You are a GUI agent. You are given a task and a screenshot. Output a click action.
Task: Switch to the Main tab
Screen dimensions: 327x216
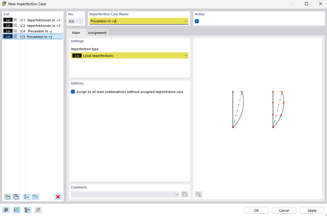(x=76, y=33)
